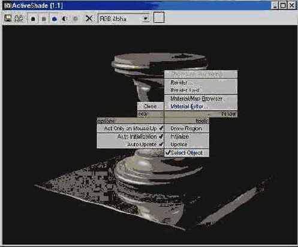
Task: Select Draw Region tool in menu
Action: tap(186, 128)
